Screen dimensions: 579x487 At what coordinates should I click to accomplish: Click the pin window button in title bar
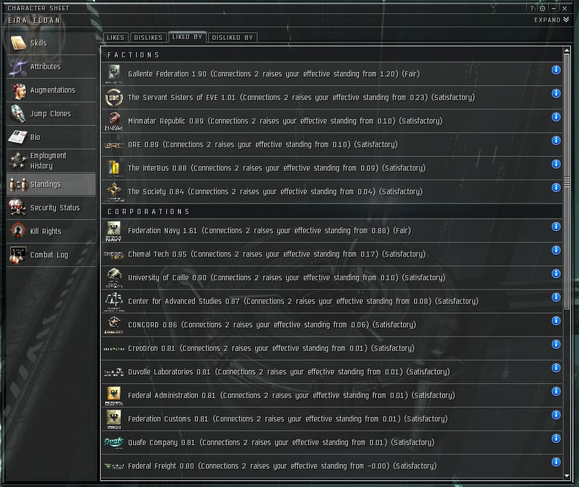click(x=542, y=8)
